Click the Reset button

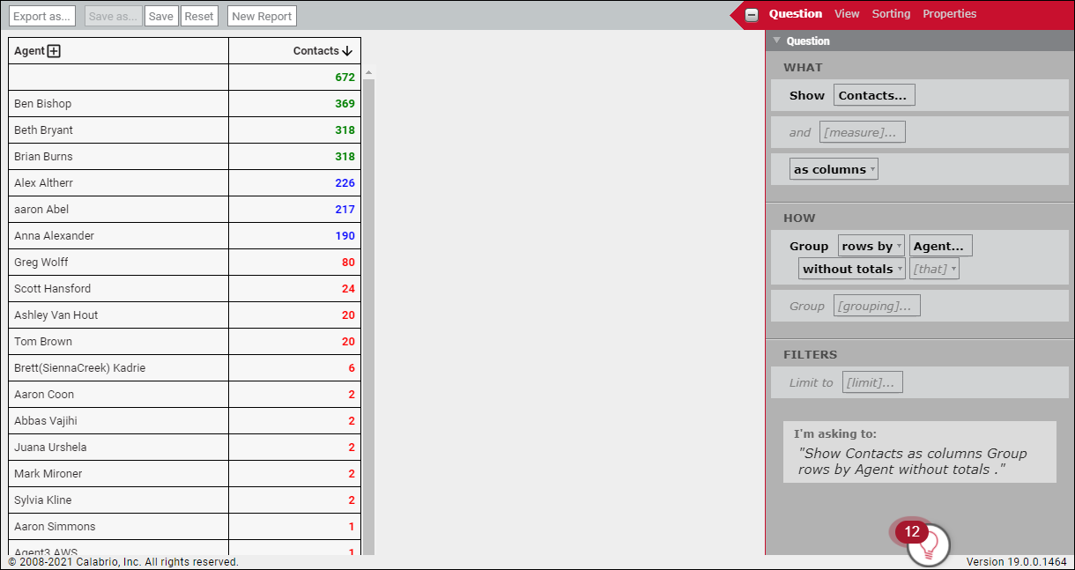[x=199, y=16]
